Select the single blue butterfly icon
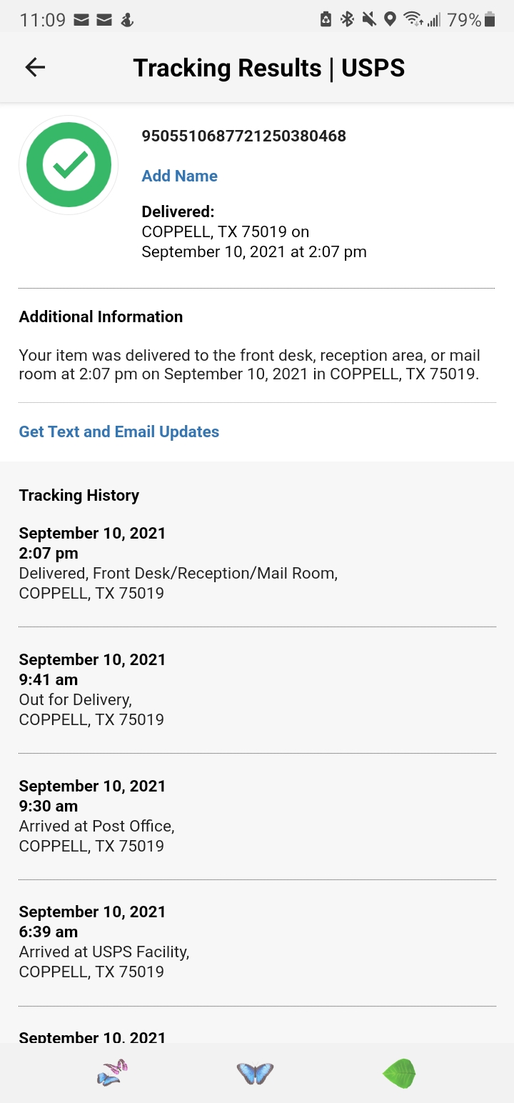The width and height of the screenshot is (514, 1103). click(255, 1073)
